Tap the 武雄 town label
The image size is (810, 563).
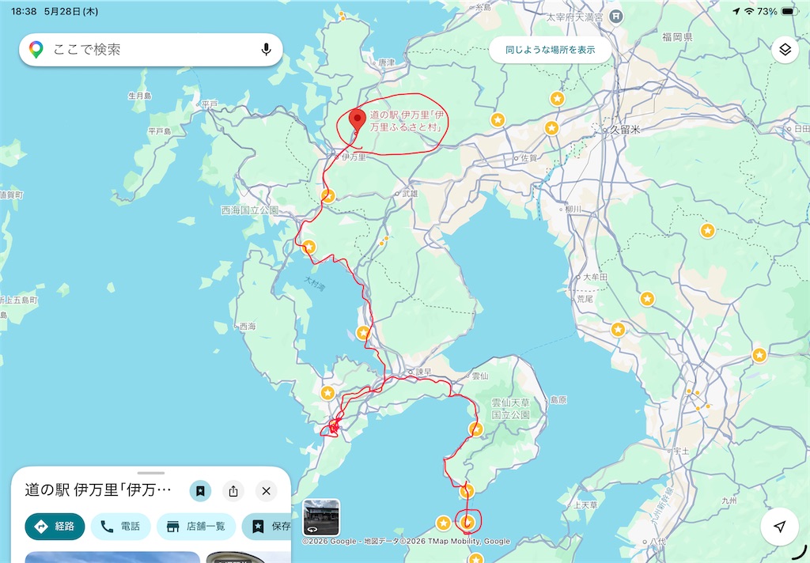410,193
